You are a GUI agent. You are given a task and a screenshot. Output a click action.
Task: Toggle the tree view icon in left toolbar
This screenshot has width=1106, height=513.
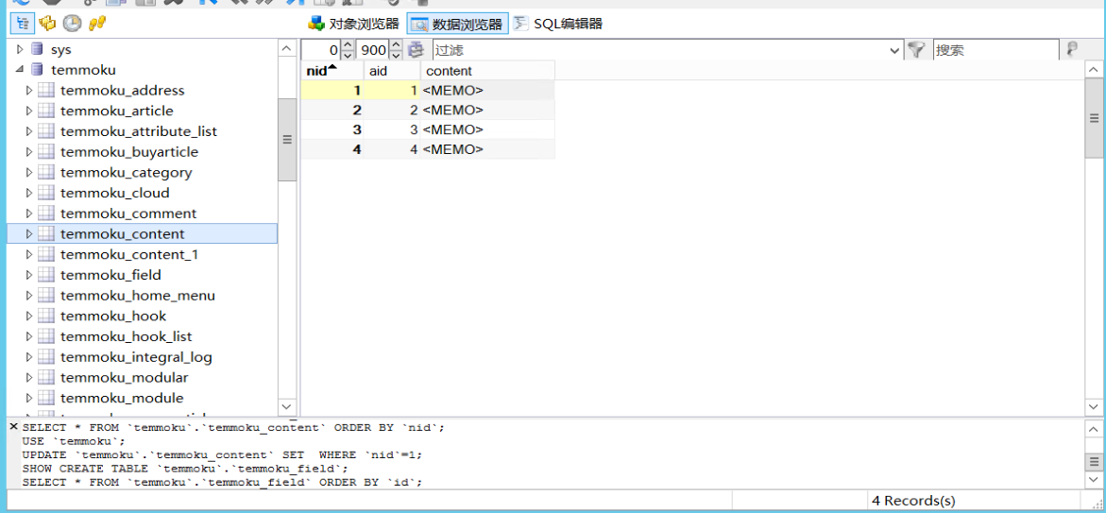pyautogui.click(x=23, y=24)
